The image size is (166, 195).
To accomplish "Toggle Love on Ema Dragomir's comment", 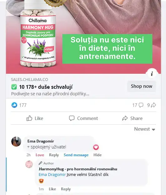I will pyautogui.click(x=40, y=155).
